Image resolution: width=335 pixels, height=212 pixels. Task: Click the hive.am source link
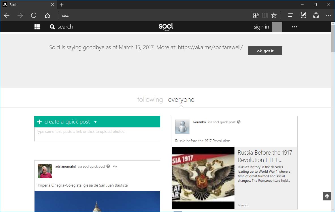[x=243, y=205]
